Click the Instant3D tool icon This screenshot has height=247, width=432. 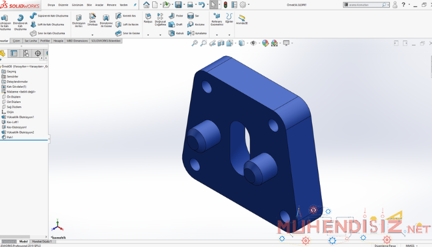click(241, 18)
